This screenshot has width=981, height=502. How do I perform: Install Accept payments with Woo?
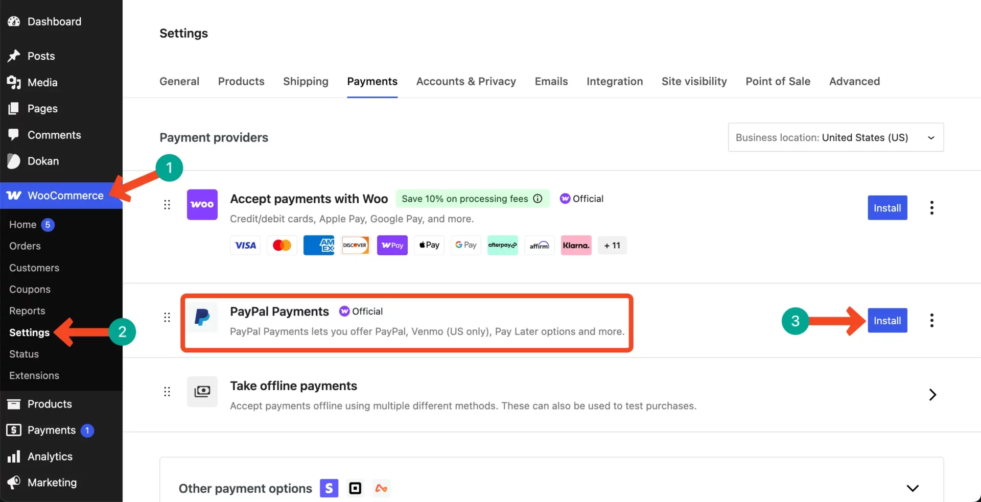click(x=887, y=208)
